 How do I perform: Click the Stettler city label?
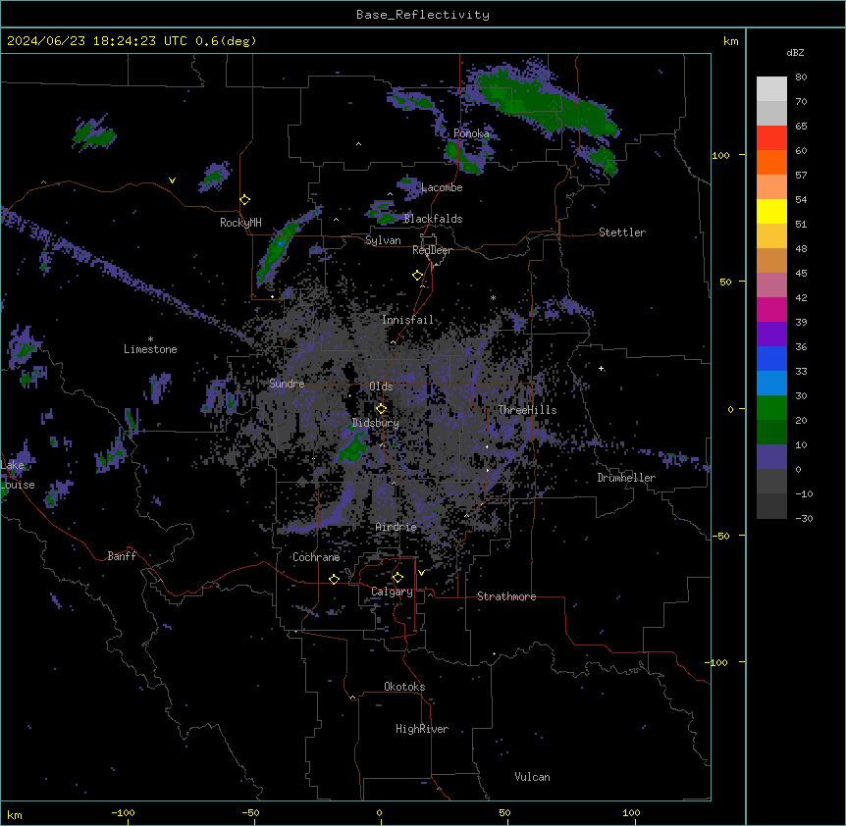(x=622, y=232)
